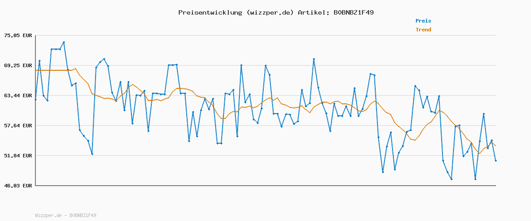
Task: Click the 57.64 EUR axis label
Action: (x=18, y=126)
